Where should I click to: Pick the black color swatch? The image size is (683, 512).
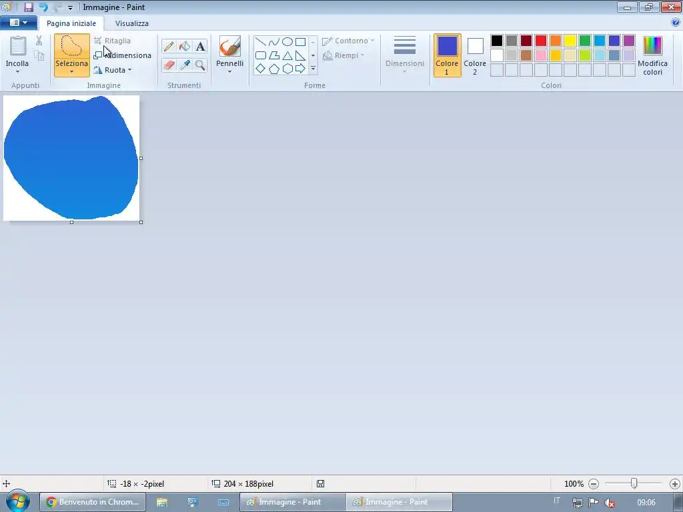tap(497, 41)
